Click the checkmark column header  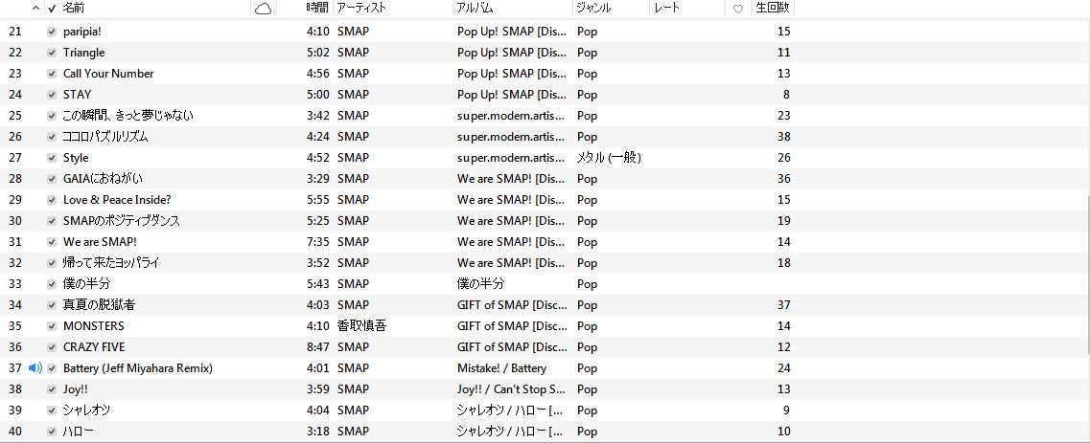[52, 9]
